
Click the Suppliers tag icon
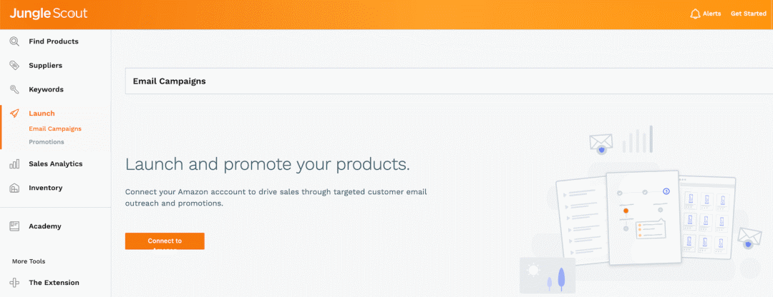click(x=14, y=66)
